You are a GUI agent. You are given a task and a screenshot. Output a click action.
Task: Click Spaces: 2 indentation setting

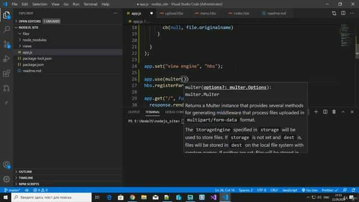pos(246,190)
